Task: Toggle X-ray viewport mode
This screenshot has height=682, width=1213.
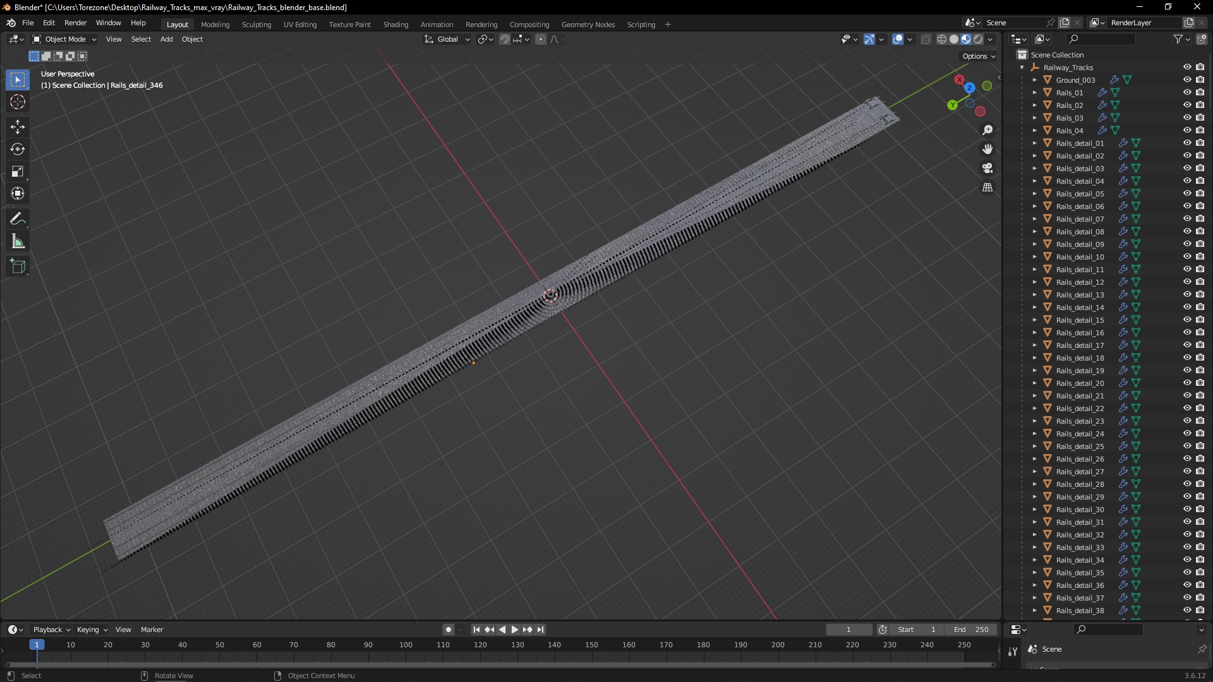Action: pos(926,39)
